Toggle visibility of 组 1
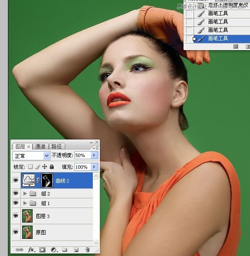This screenshot has width=250, height=256. [x=16, y=203]
